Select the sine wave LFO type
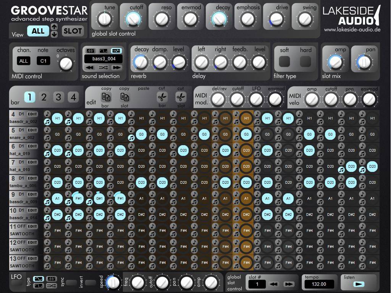 [39, 278]
